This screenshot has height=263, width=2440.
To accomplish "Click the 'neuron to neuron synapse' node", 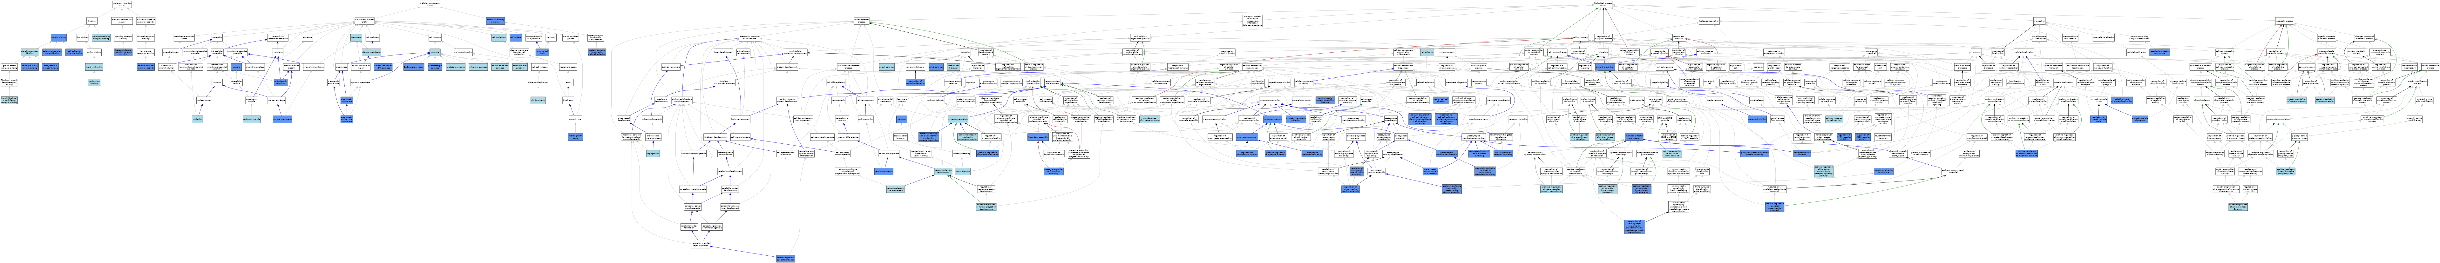I will click(500, 67).
